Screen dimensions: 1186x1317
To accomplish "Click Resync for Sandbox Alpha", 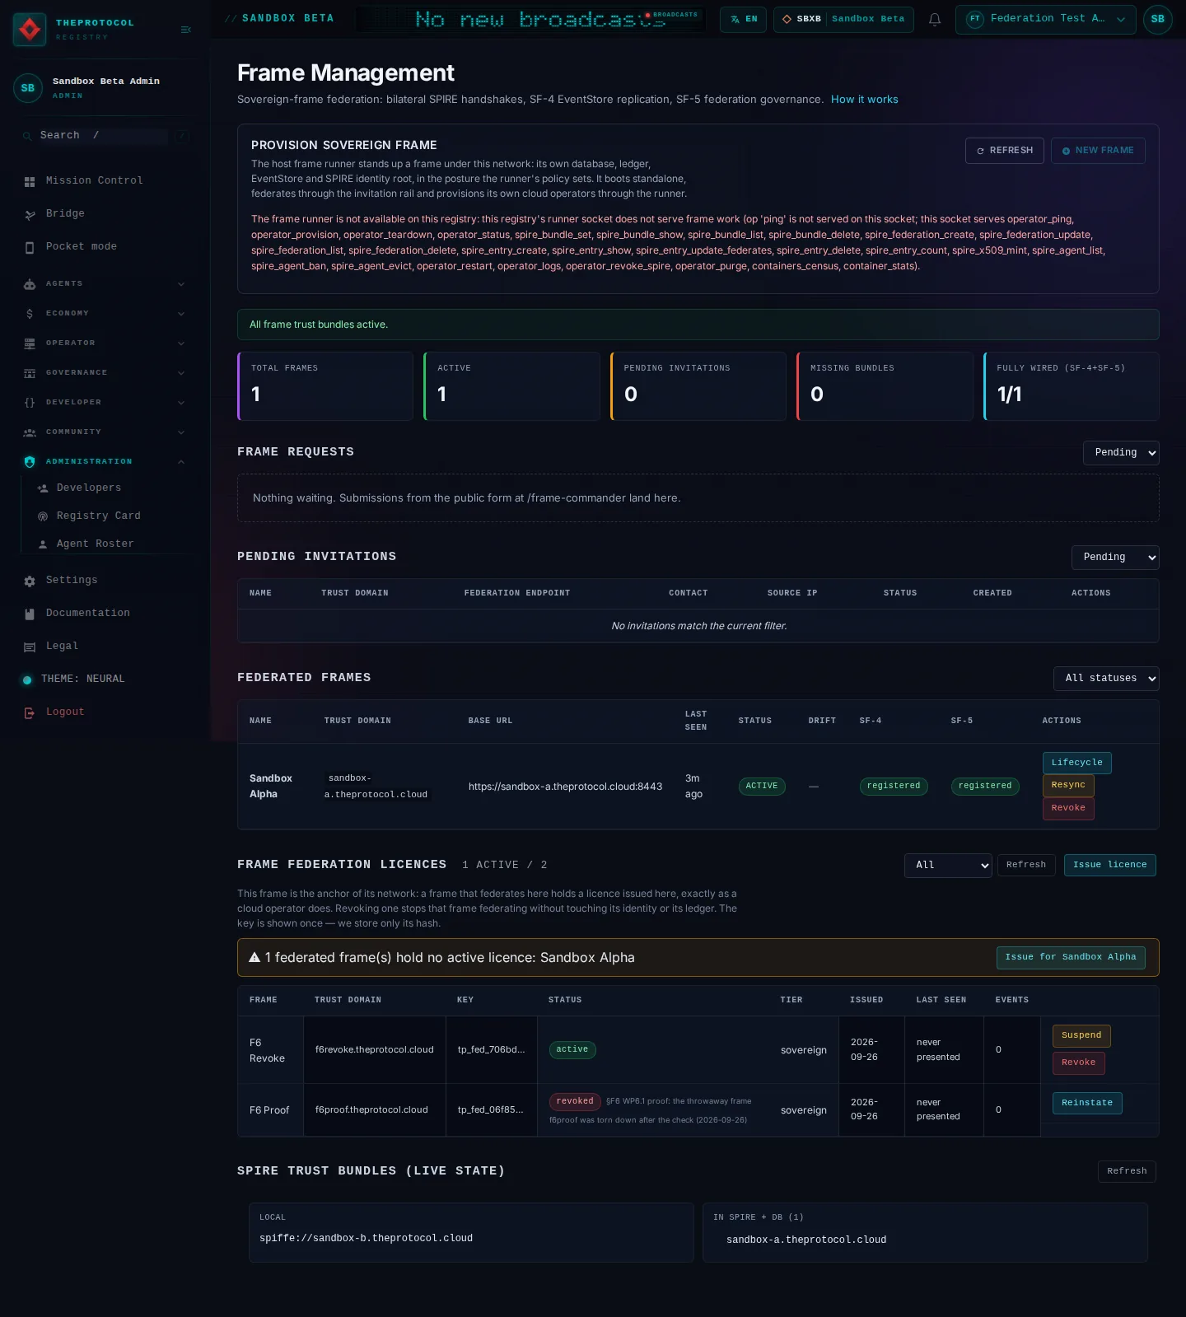I will click(1068, 786).
